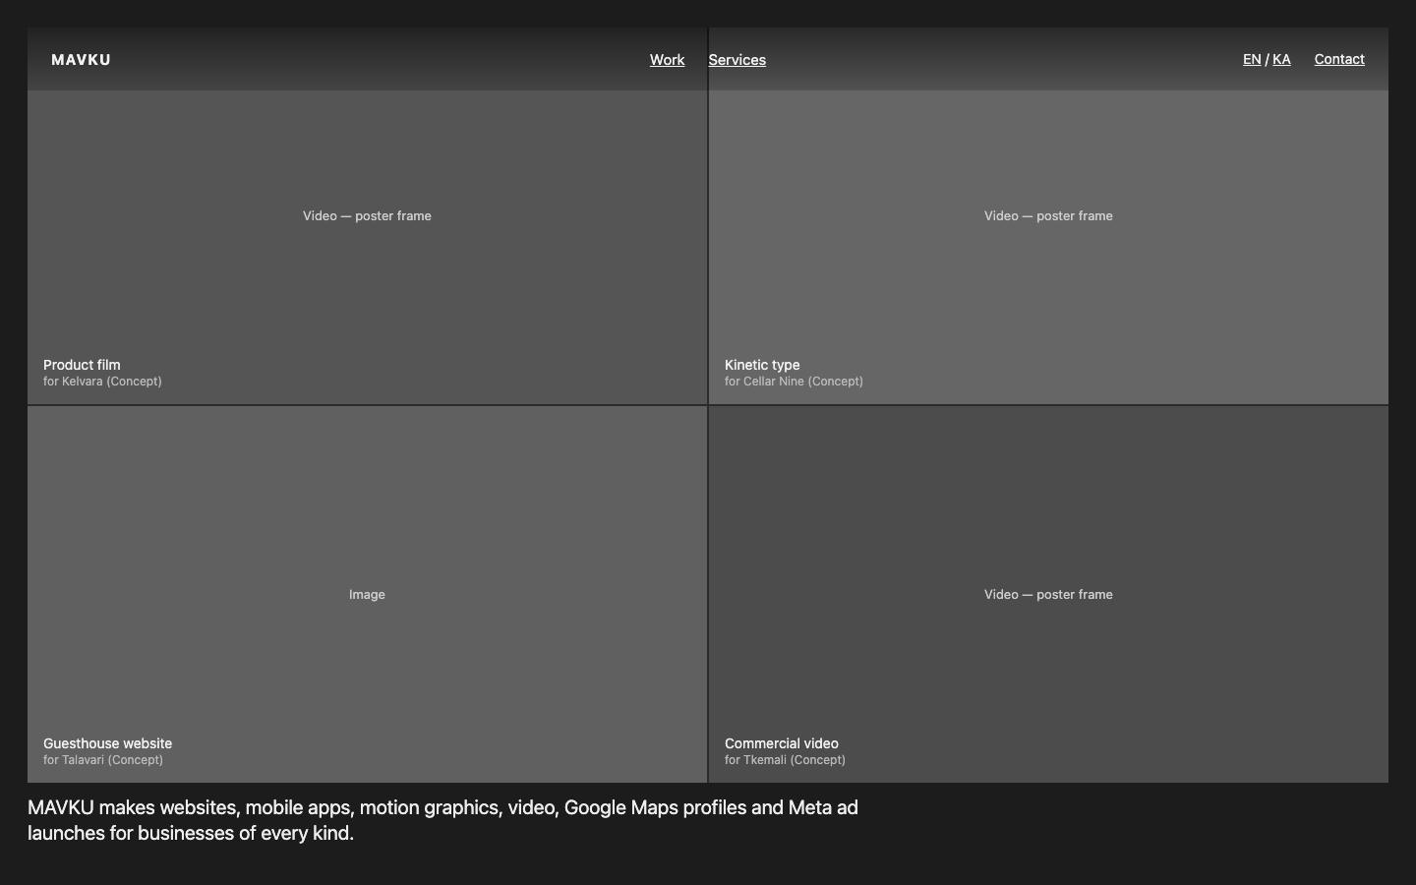
Task: Open the Product film for Kelvara video tile
Action: pyautogui.click(x=367, y=215)
